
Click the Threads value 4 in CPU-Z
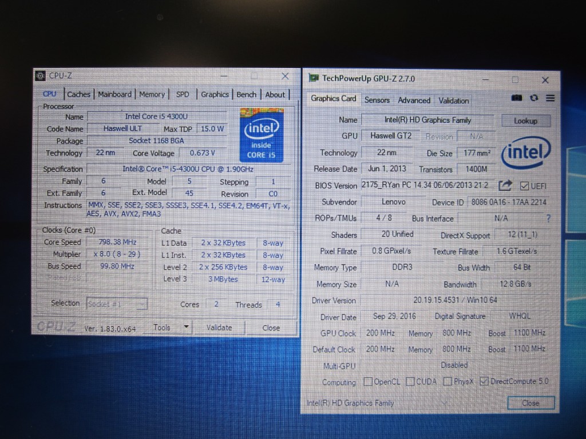(x=278, y=304)
